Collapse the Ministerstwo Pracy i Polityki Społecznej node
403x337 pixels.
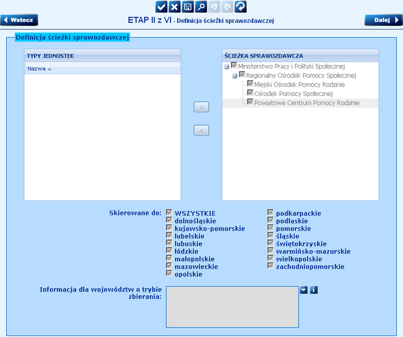point(227,67)
